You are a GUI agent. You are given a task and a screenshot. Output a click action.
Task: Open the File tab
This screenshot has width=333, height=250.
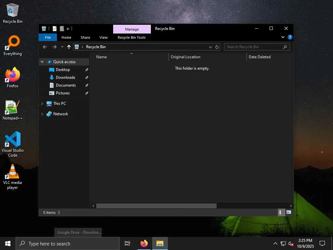[x=48, y=37]
